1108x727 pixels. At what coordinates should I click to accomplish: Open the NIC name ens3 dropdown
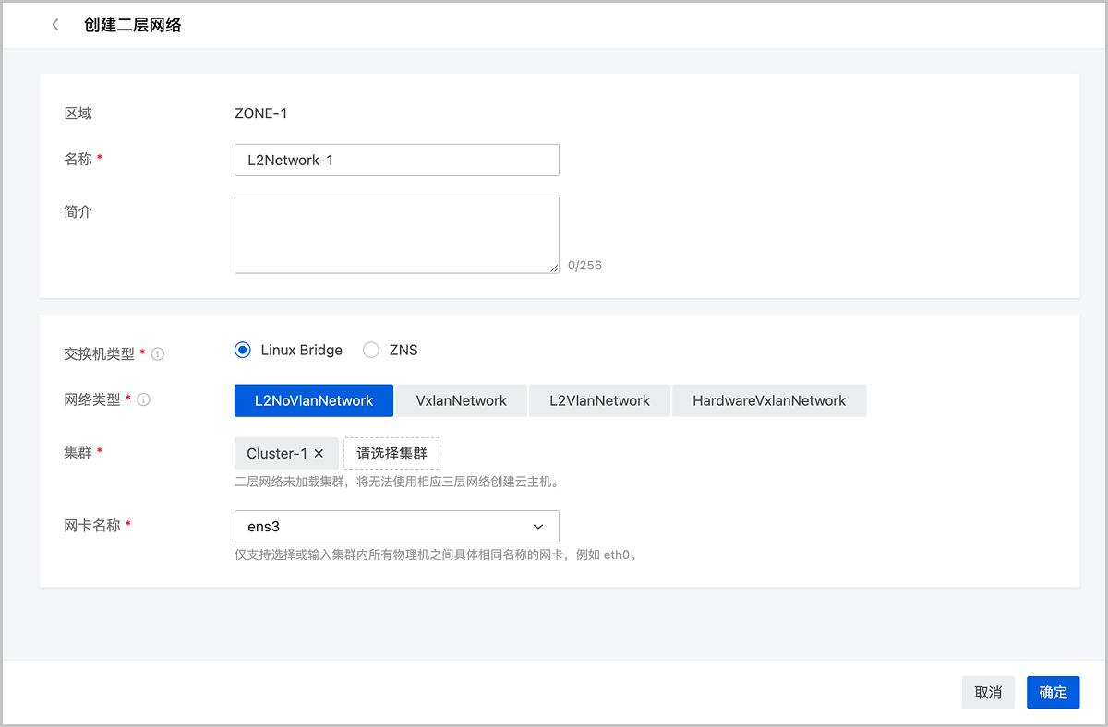(x=397, y=526)
